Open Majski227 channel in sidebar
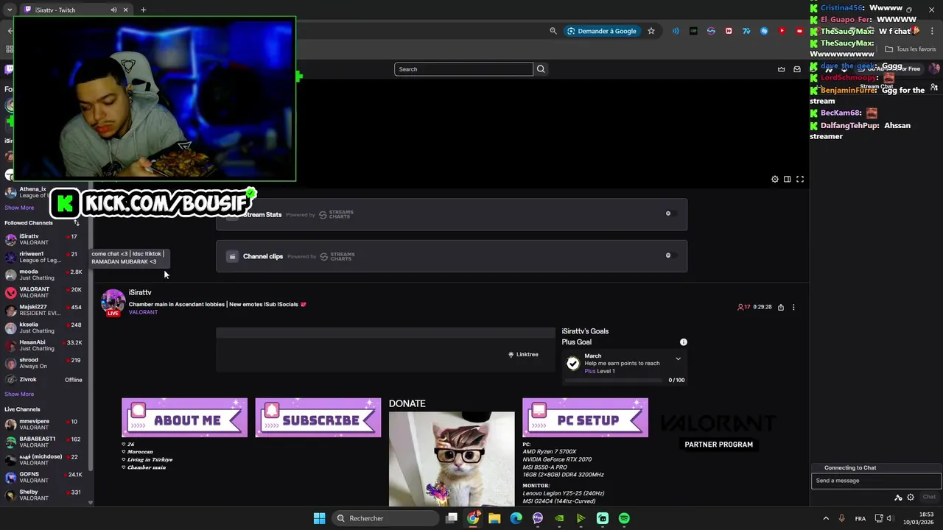This screenshot has height=530, width=943. tap(44, 310)
